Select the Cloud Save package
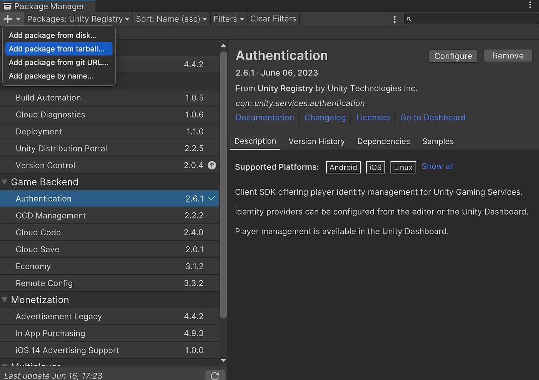539x380 pixels. pyautogui.click(x=109, y=250)
